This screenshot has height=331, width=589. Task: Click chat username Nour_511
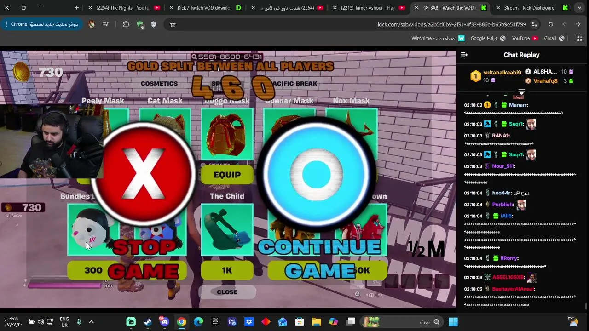[x=503, y=166]
